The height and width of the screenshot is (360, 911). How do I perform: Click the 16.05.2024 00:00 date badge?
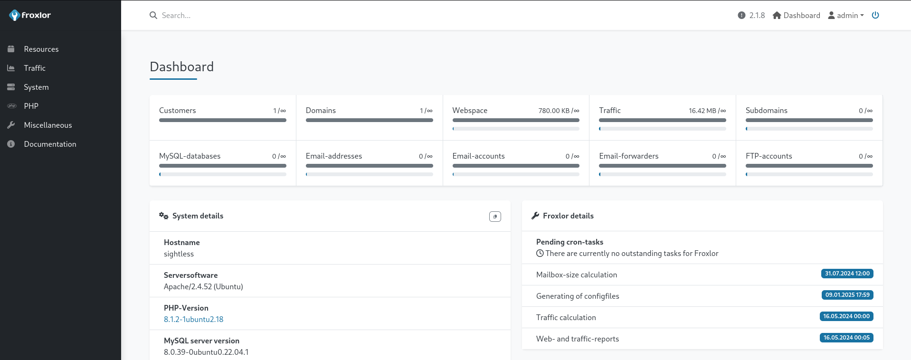coord(846,316)
